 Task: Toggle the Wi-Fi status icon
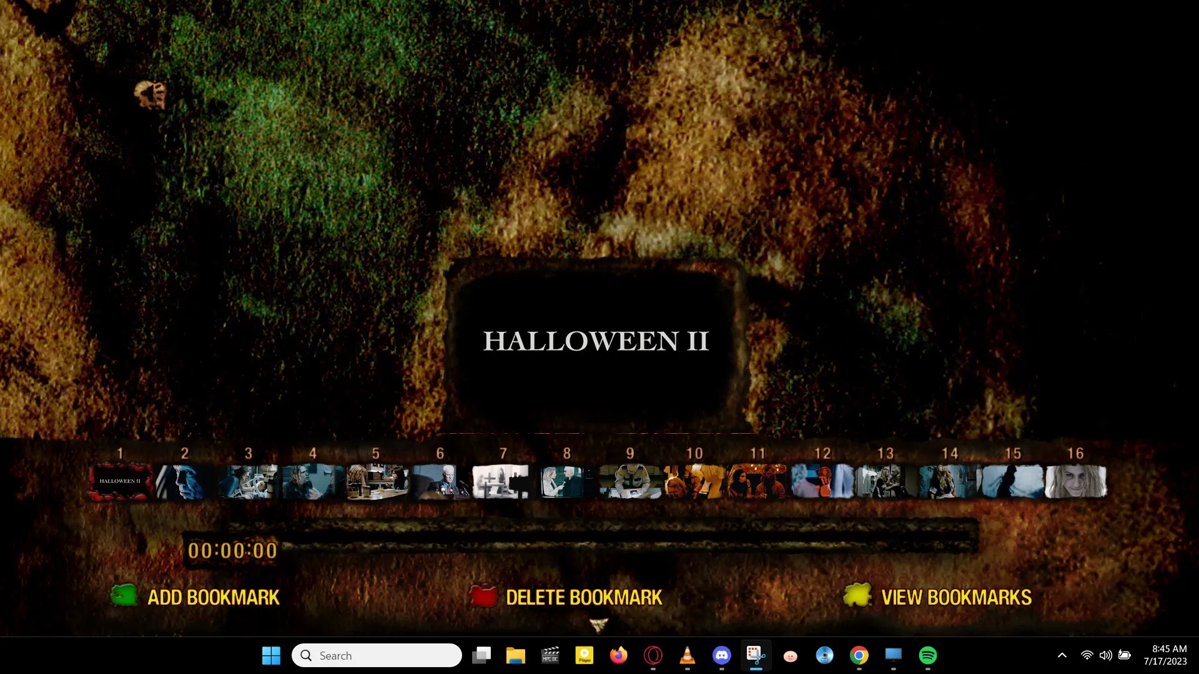[x=1087, y=655]
